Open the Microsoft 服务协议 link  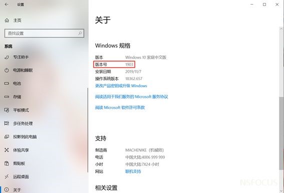(x=132, y=97)
